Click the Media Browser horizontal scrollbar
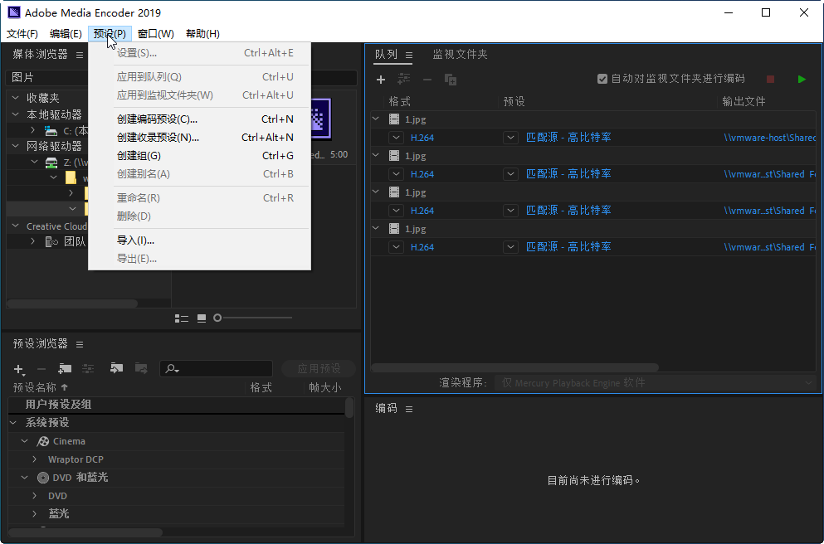Screen dimensions: 824x544 [x=72, y=304]
